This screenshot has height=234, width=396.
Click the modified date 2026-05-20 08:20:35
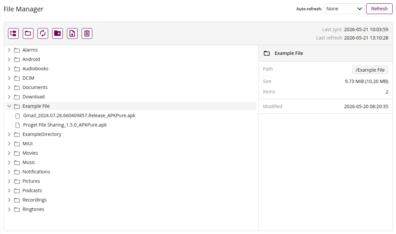(366, 106)
